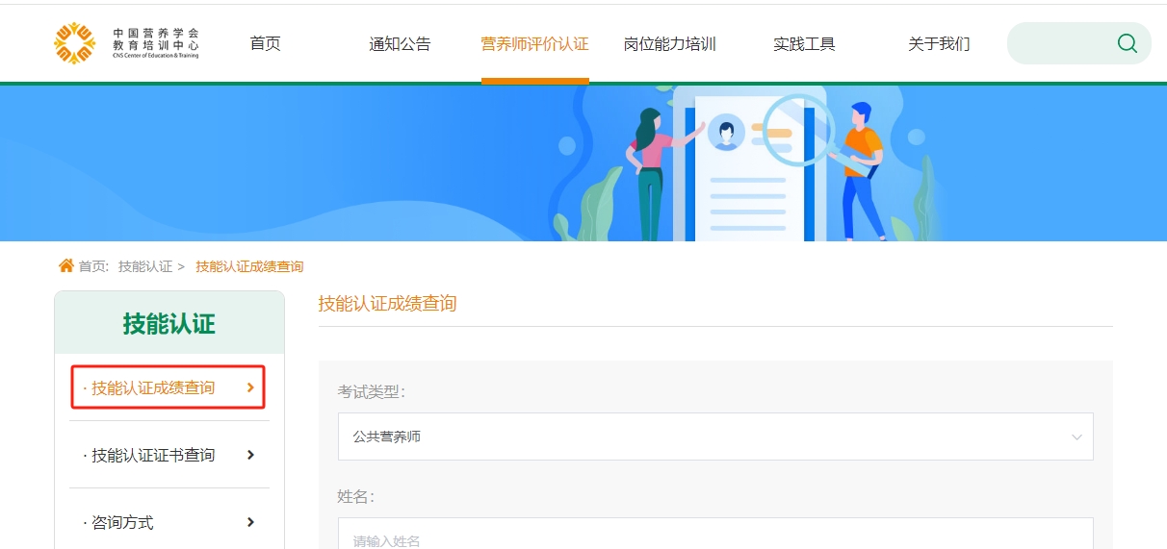Viewport: 1167px width, 549px height.
Task: Select 营养师评价认证 in the navigation
Action: tap(534, 43)
